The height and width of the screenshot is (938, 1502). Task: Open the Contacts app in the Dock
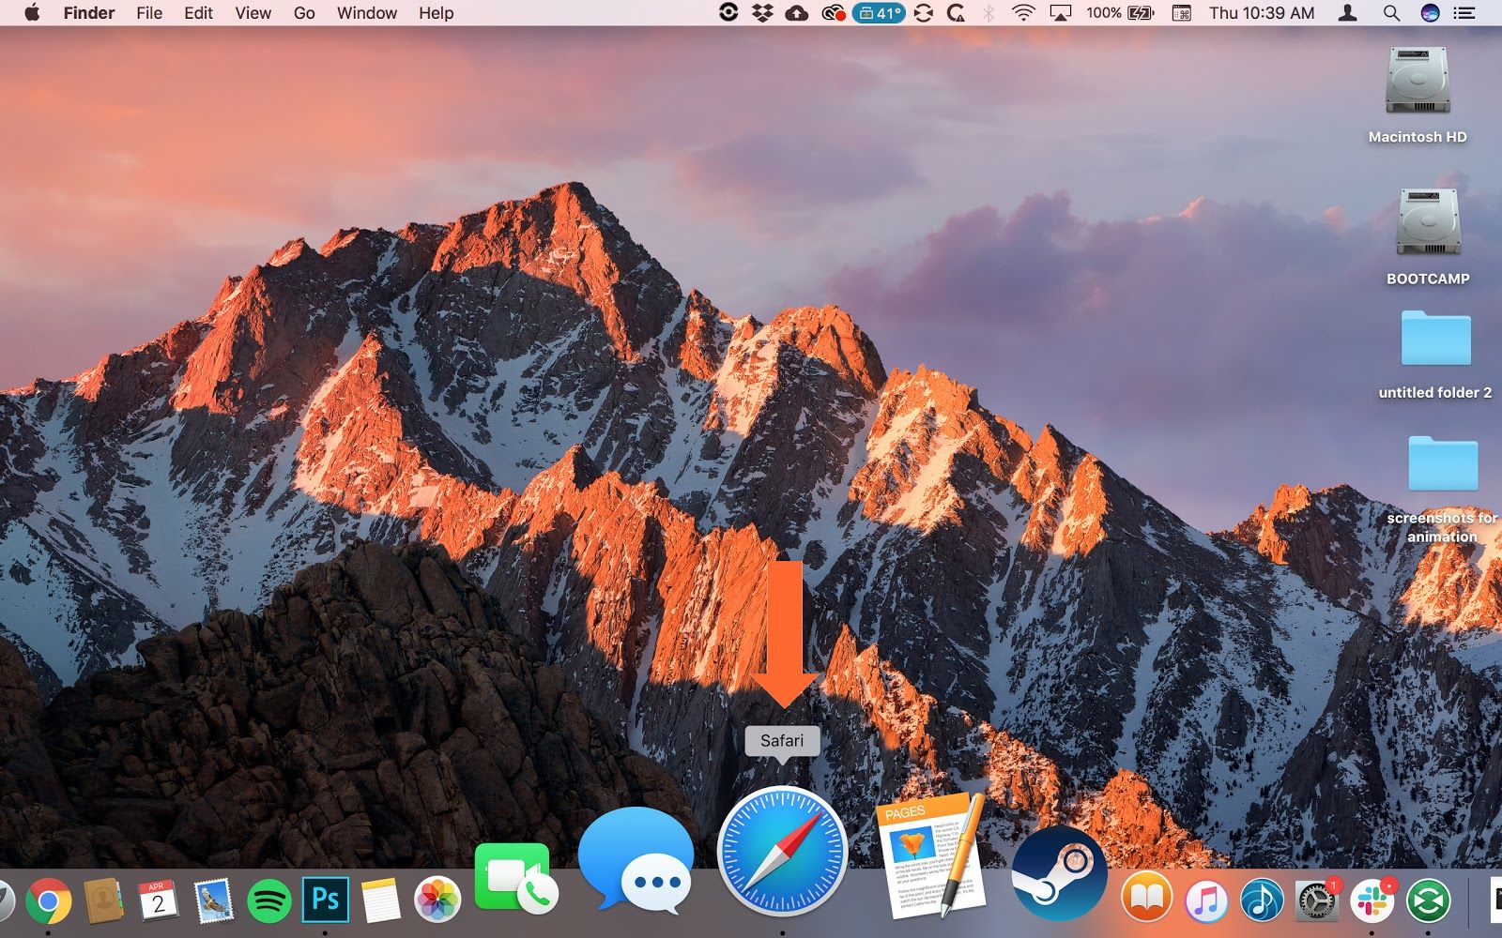(103, 901)
